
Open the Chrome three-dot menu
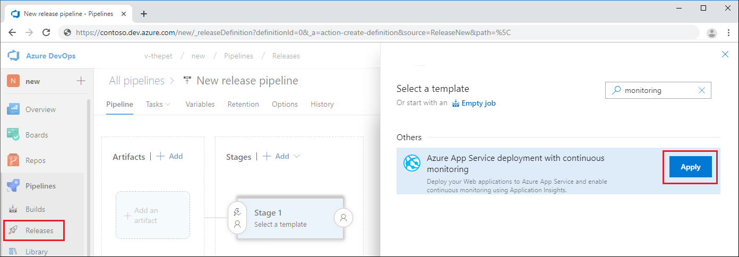point(728,33)
